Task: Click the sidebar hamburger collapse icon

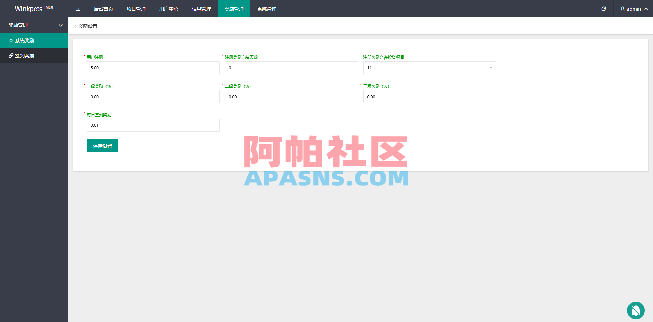Action: click(77, 9)
